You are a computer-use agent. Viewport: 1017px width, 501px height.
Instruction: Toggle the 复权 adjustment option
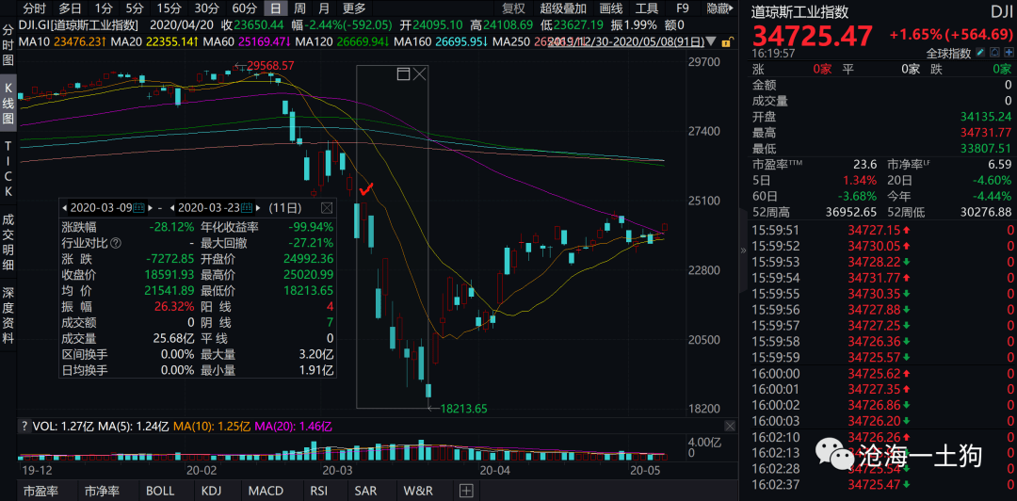514,8
